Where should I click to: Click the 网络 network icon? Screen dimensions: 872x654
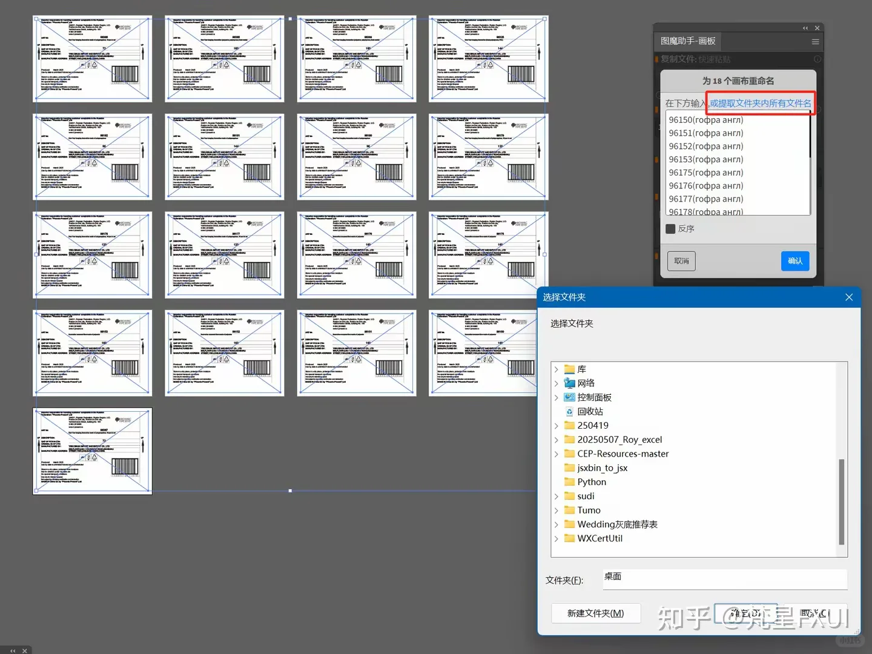(x=569, y=383)
